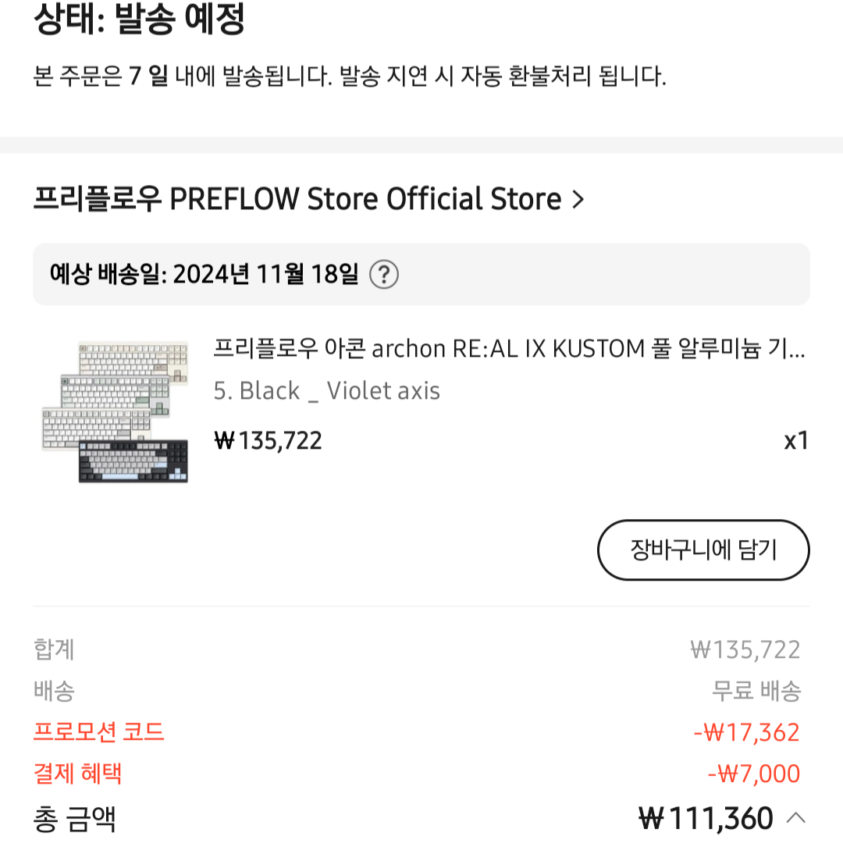Open the help tooltip next to estimated delivery date
The width and height of the screenshot is (843, 843).
tap(385, 275)
